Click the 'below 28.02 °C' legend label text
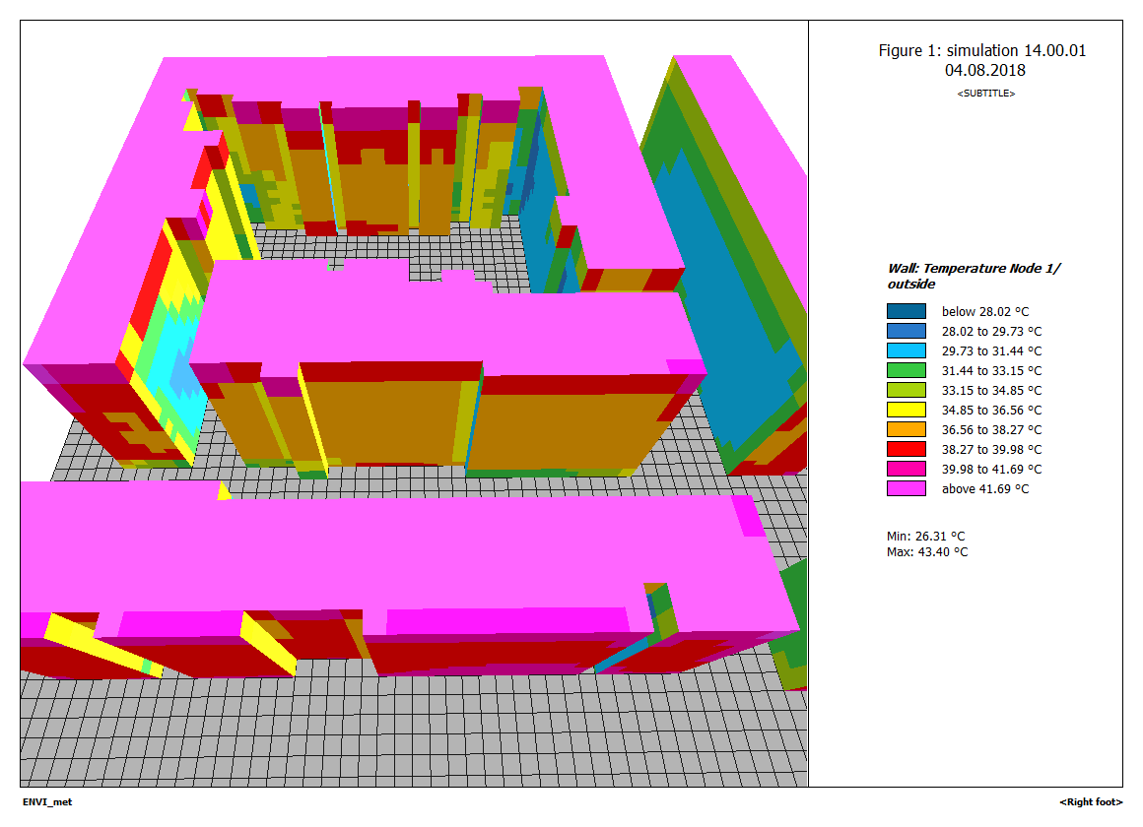The height and width of the screenshot is (827, 1143). point(985,312)
